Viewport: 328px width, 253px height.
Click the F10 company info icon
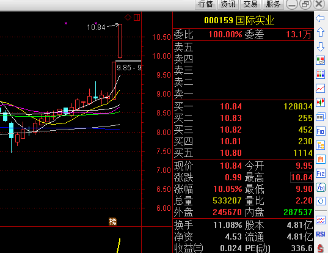coord(321,131)
